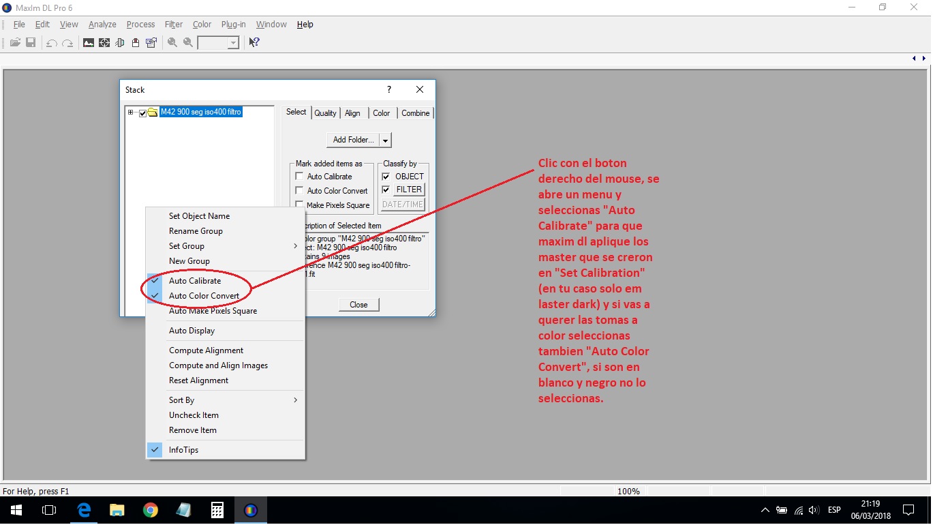
Task: Open File Explorer from taskbar
Action: [x=117, y=510]
